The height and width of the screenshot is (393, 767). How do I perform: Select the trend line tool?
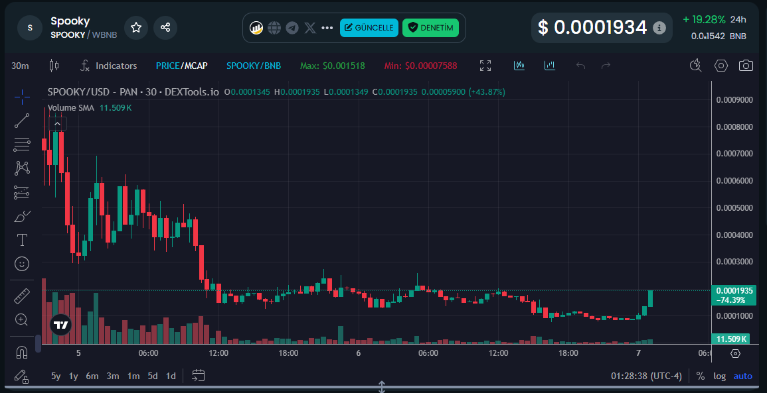22,121
